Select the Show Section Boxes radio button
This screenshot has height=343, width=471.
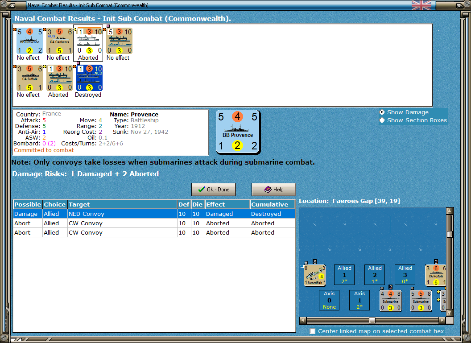pos(382,120)
